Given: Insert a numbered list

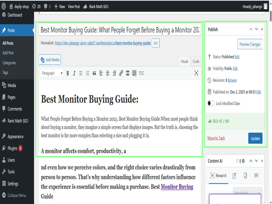Looking at the screenshot, I should [x=88, y=73].
